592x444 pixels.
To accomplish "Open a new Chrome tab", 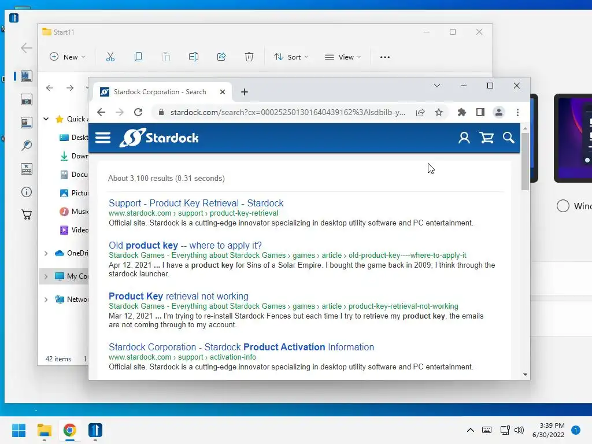I will point(245,92).
